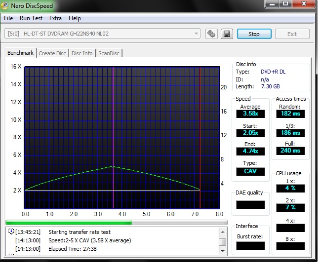The height and width of the screenshot is (270, 320).
Task: Open the Run Test menu
Action: tap(31, 18)
